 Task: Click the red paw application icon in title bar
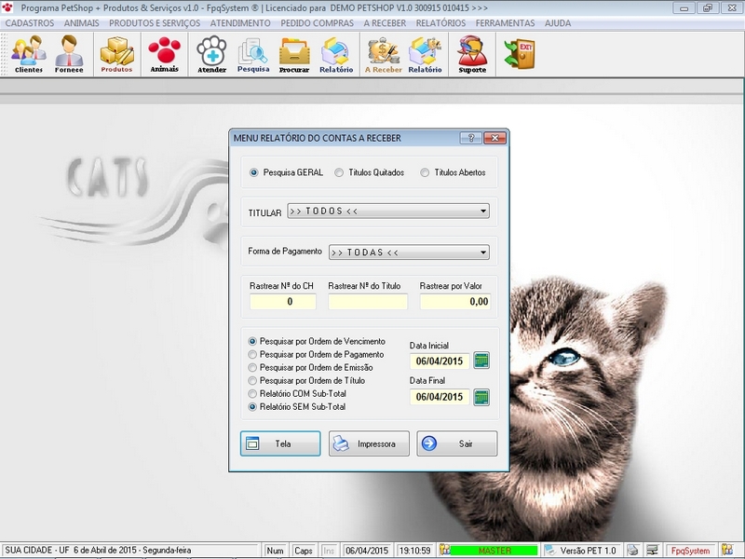[x=7, y=7]
